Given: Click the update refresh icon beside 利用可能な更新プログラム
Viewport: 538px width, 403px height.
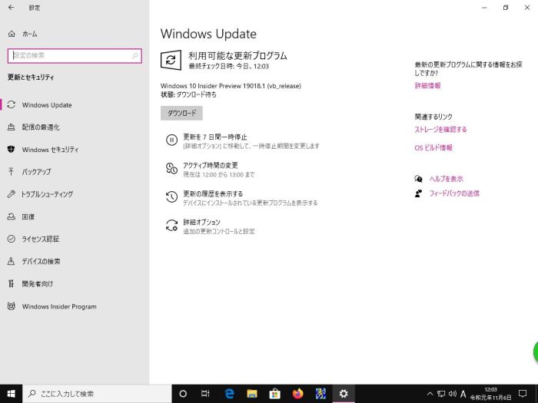Looking at the screenshot, I should (x=171, y=60).
